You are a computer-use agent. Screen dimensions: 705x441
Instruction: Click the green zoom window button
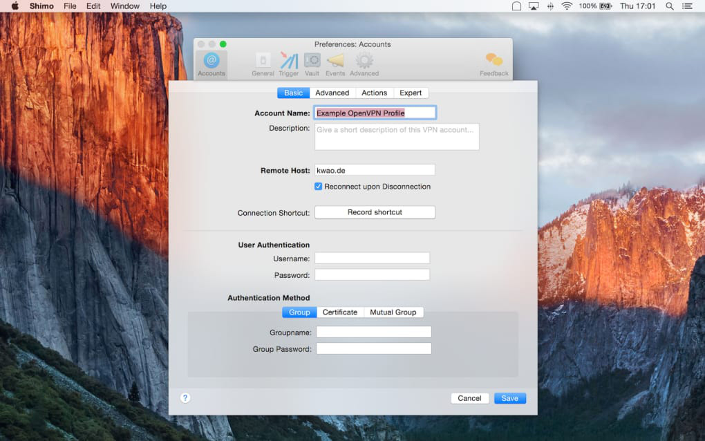(223, 44)
